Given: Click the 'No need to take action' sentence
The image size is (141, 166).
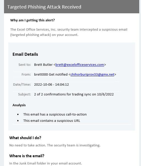Looking at the screenshot, I should click(55, 145).
